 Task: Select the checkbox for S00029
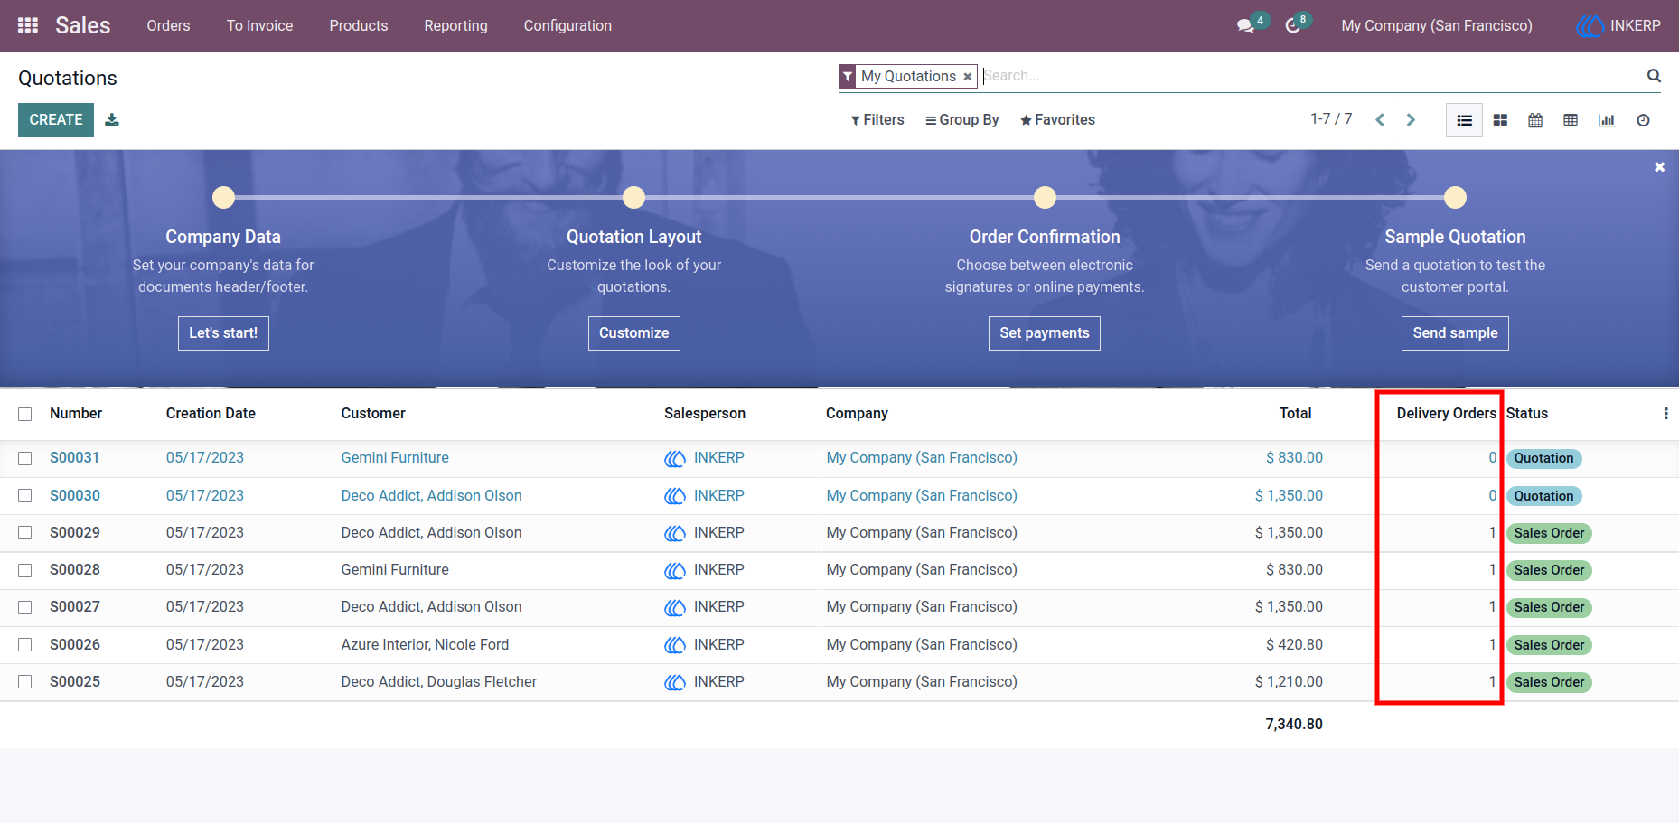coord(25,533)
